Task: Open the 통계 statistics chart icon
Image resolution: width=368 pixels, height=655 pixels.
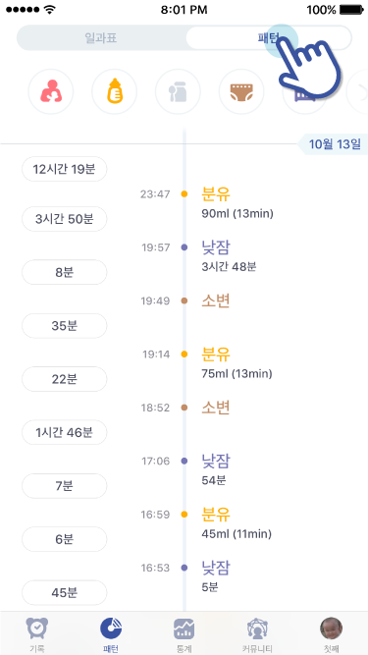Action: [x=184, y=634]
